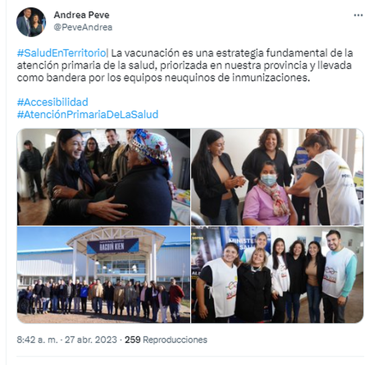Open the three-dot more options menu
Viewport: 374px width, 365px height.
[x=358, y=16]
